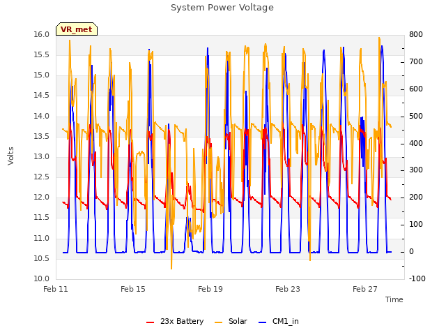Click the 15.5 left axis value

[42, 54]
